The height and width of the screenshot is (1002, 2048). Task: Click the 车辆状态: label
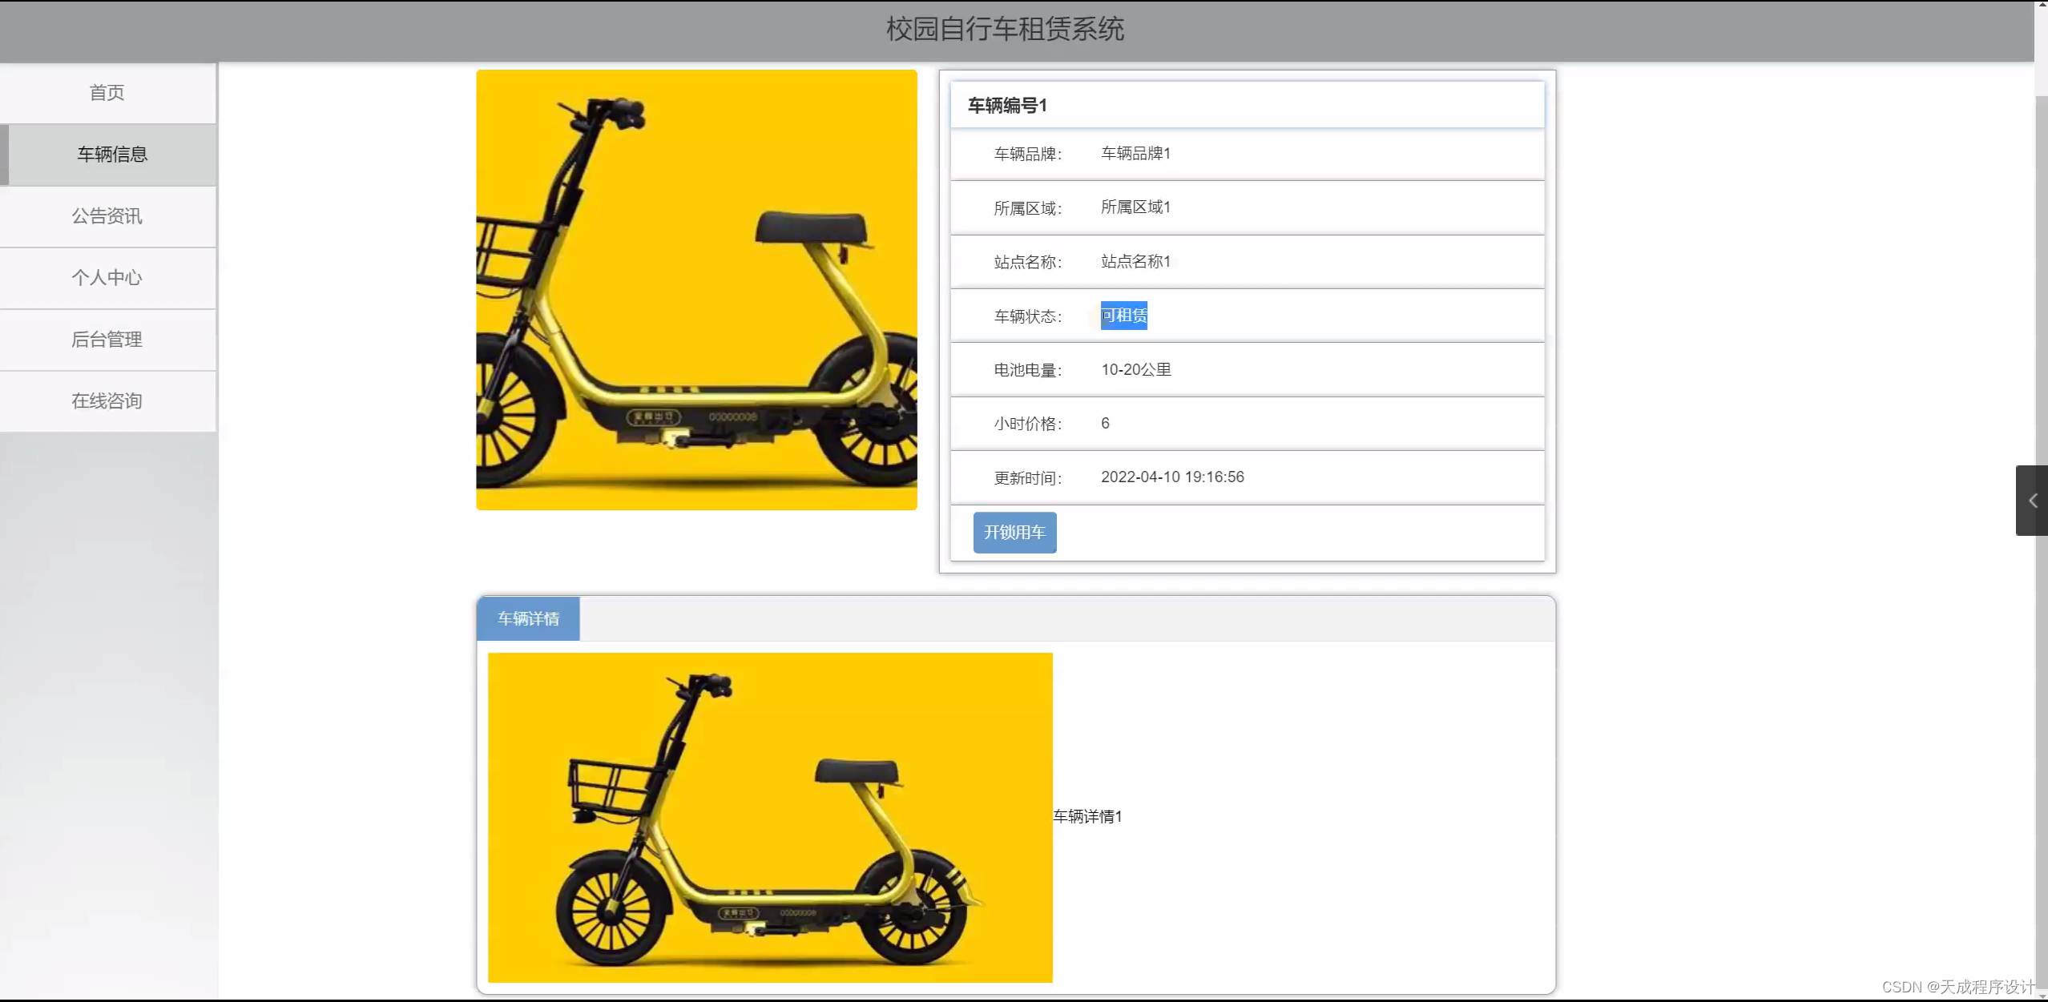(1028, 316)
